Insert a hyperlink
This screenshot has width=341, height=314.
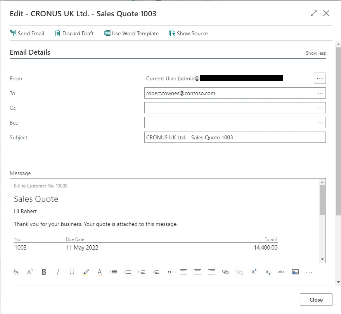pyautogui.click(x=225, y=272)
